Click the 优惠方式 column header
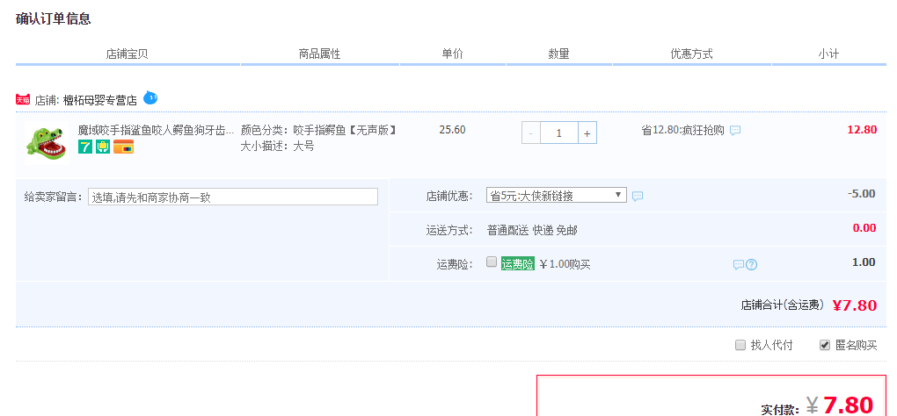The width and height of the screenshot is (897, 416). [x=691, y=54]
